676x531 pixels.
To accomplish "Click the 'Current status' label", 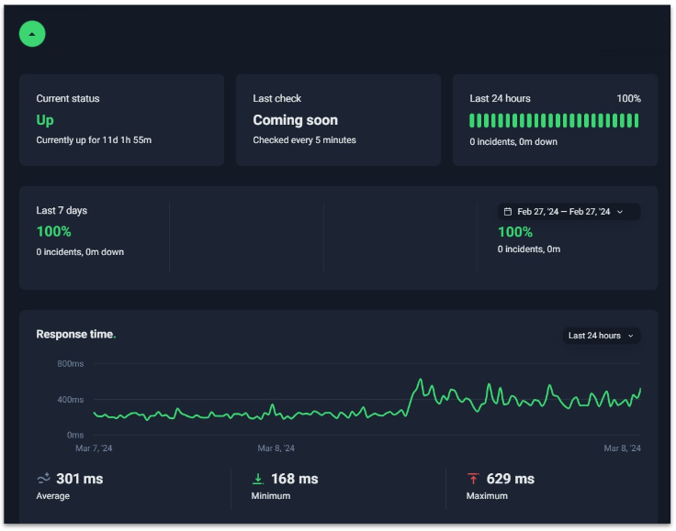I will pos(68,98).
